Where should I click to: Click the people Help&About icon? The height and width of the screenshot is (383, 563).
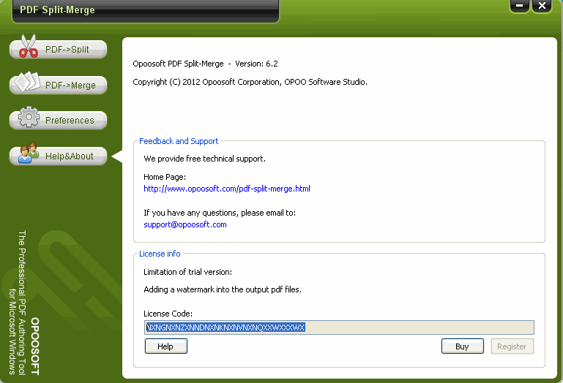pos(29,153)
